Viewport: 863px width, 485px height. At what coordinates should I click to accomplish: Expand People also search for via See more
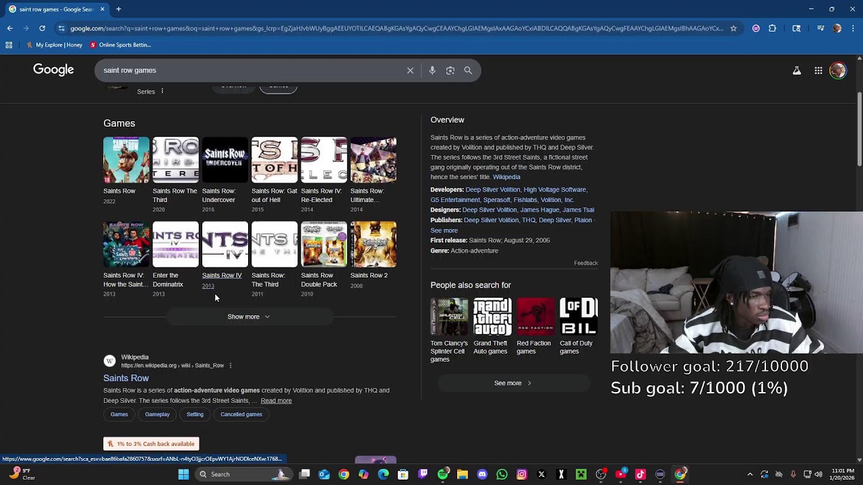coord(512,383)
